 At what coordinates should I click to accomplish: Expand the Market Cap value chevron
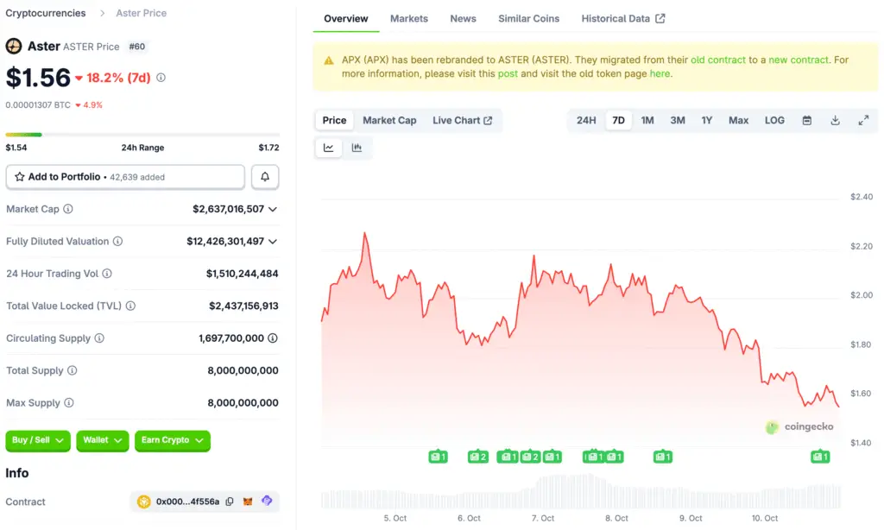[273, 209]
